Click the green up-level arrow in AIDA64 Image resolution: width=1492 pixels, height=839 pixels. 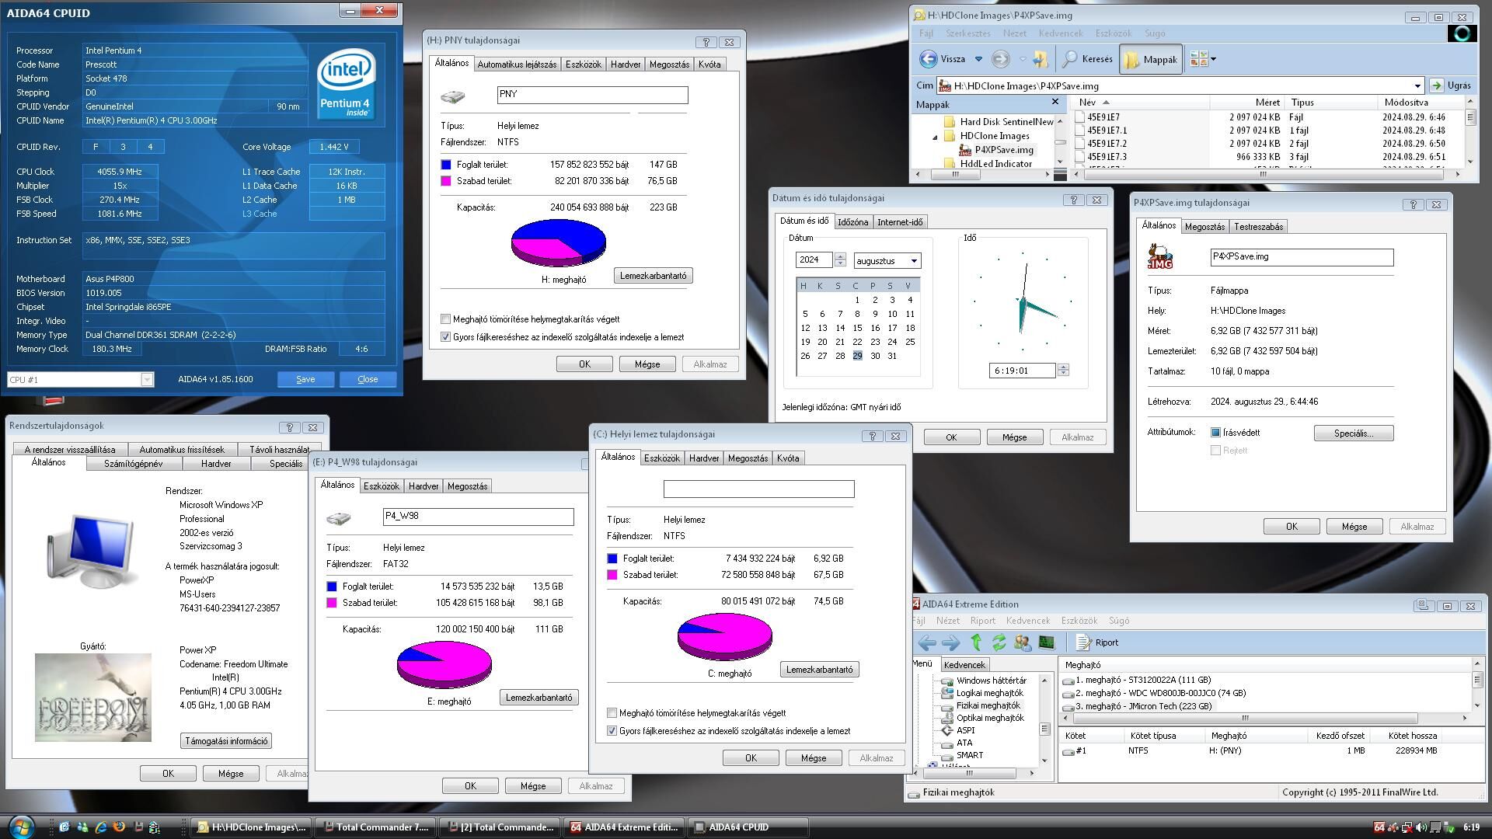click(977, 642)
